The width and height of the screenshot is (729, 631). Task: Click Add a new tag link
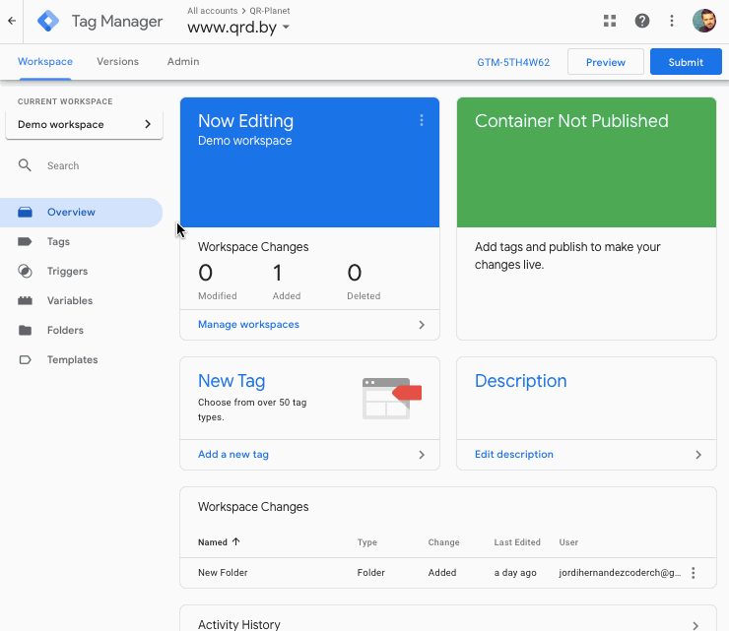point(233,455)
